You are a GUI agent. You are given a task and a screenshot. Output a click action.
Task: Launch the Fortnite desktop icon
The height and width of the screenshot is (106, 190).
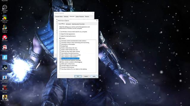5,58
